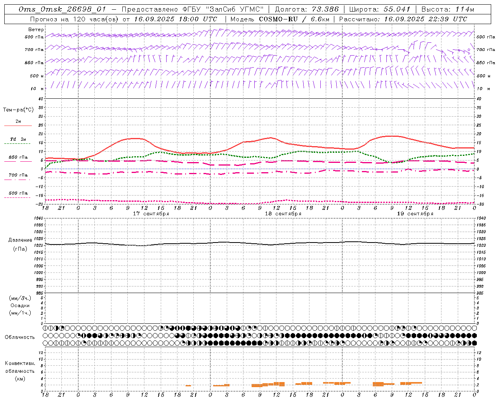The image size is (497, 398).
Task: Click the computed time "Рассчитано: 16.09.2025 22:39 UTC"
Action: pos(403,19)
